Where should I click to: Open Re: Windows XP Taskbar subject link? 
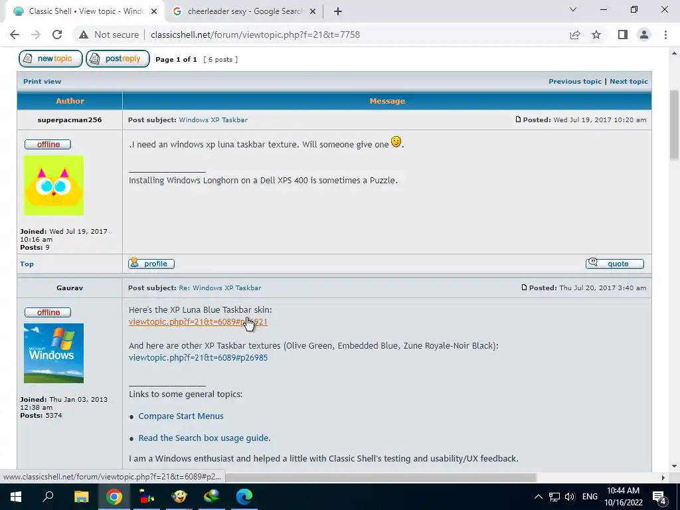tap(220, 288)
